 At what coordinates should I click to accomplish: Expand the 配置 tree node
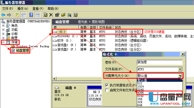click(x=3, y=38)
